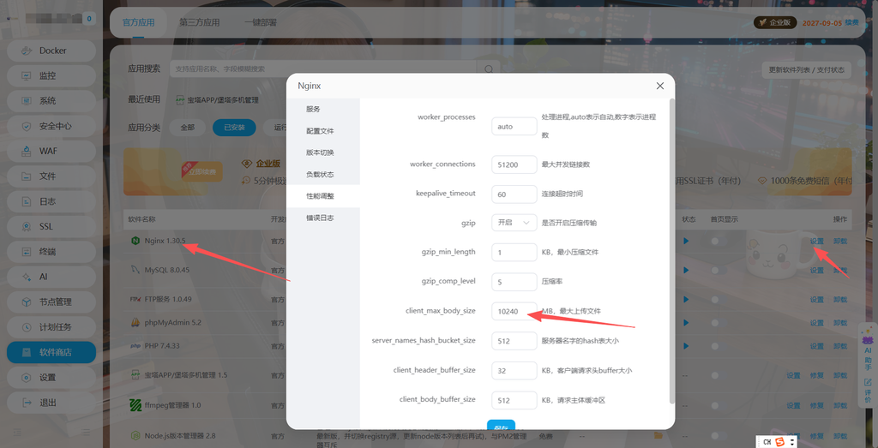The height and width of the screenshot is (448, 878).
Task: Open 系统 in the sidebar
Action: click(x=51, y=101)
